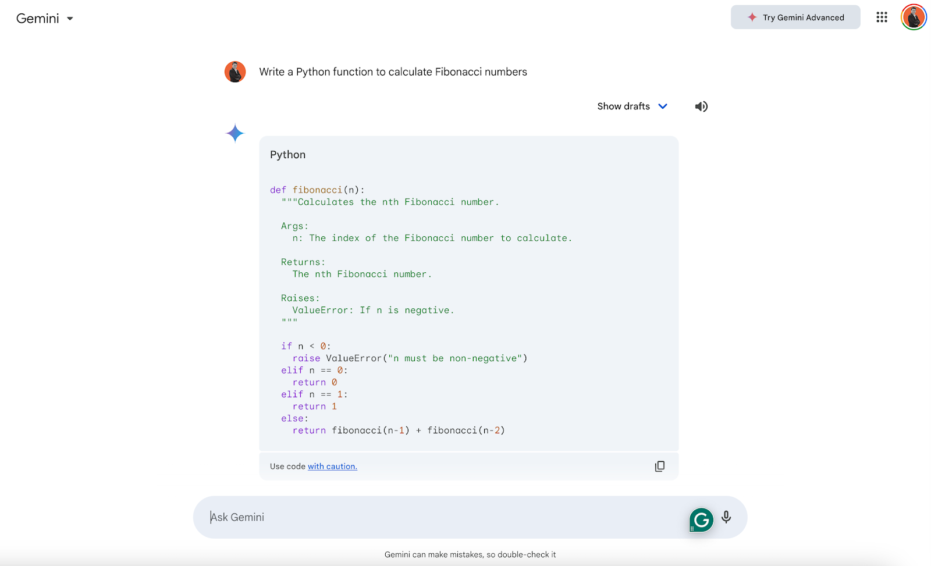Click the Gemini sparkle beside the response

234,133
